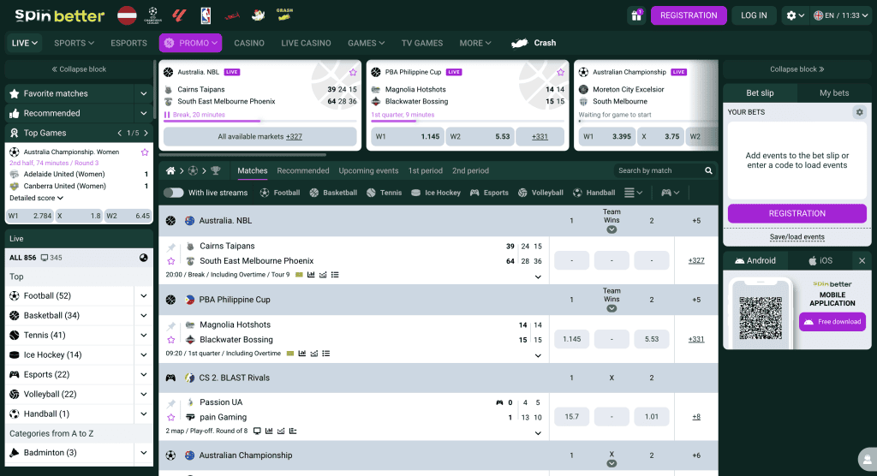Open the Upcoming events tab

point(368,171)
